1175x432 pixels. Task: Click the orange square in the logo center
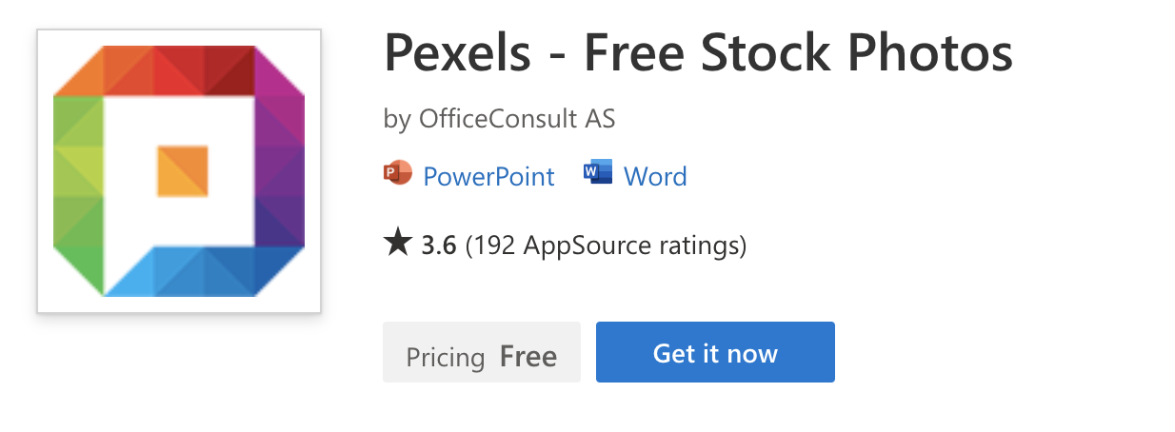[182, 171]
